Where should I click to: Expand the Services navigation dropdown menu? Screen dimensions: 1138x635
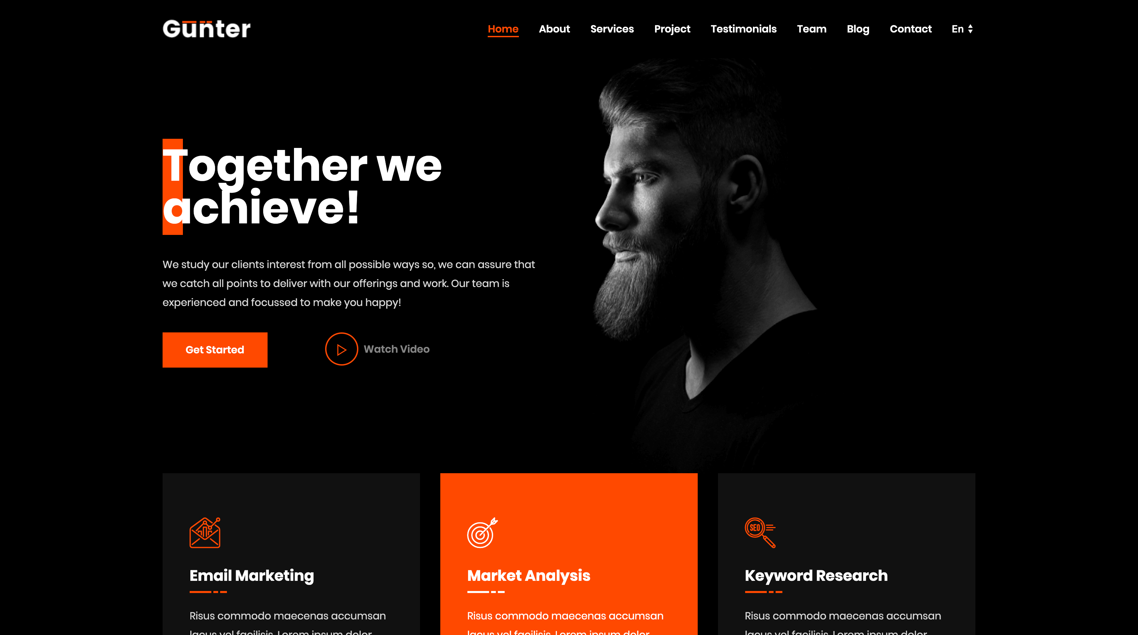[612, 29]
